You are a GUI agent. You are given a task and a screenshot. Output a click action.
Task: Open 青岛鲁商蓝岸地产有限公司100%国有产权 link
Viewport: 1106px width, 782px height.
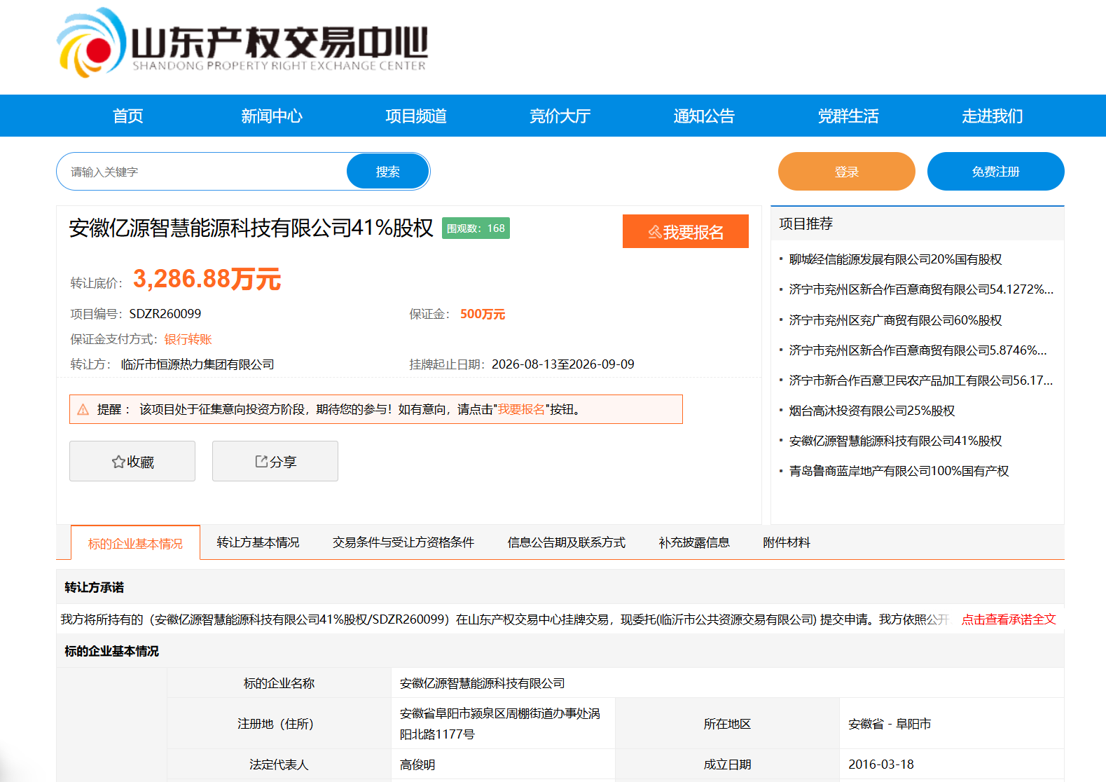click(x=899, y=471)
